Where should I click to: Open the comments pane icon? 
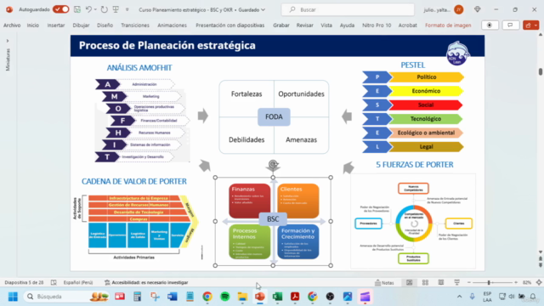(510, 25)
